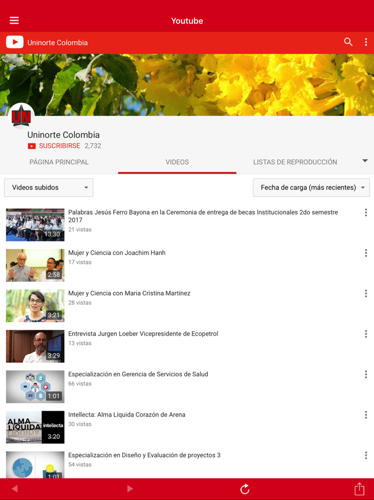Reload the page with refresh icon

click(x=245, y=489)
